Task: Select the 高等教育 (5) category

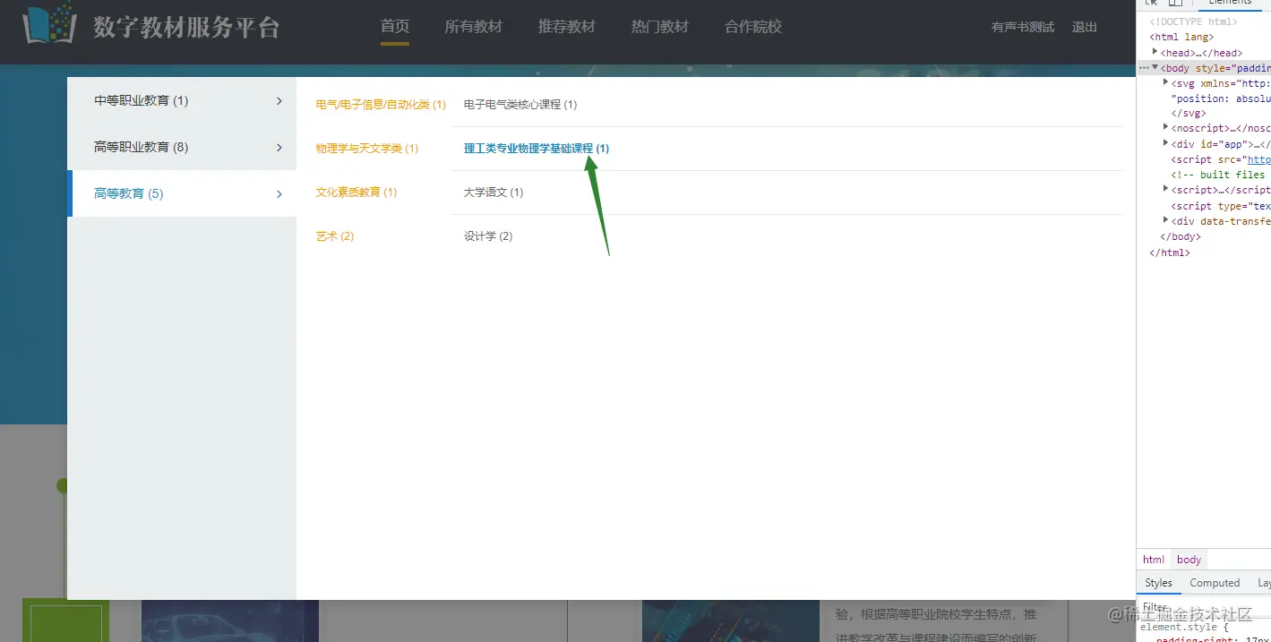Action: coord(184,193)
